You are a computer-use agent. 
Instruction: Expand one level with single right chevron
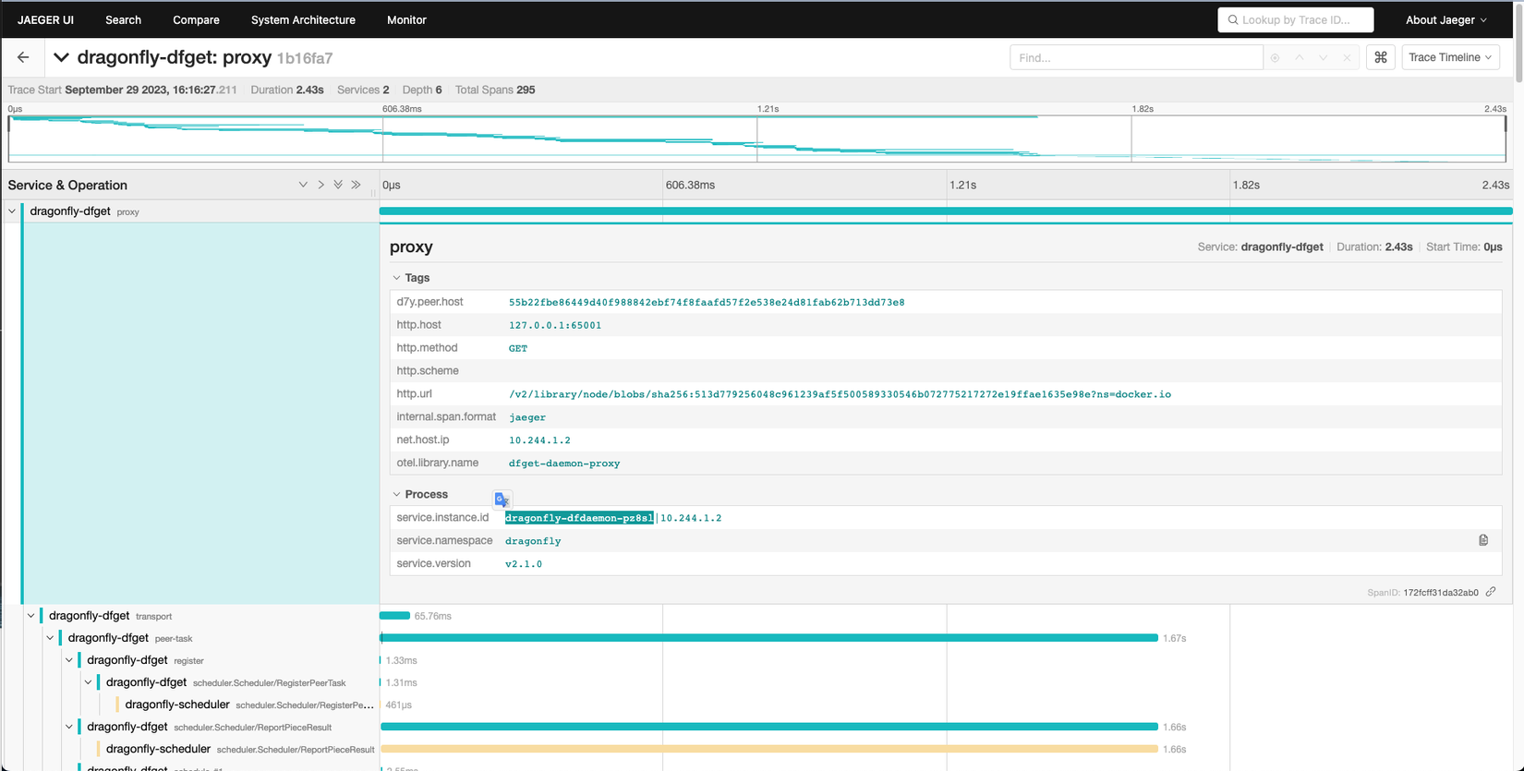point(321,185)
